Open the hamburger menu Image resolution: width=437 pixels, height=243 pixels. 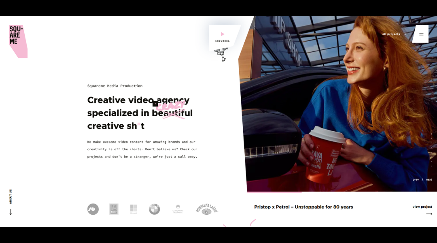pos(421,34)
